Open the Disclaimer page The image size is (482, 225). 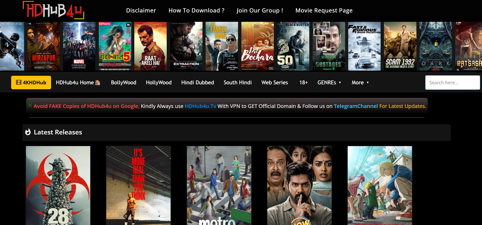pyautogui.click(x=141, y=10)
